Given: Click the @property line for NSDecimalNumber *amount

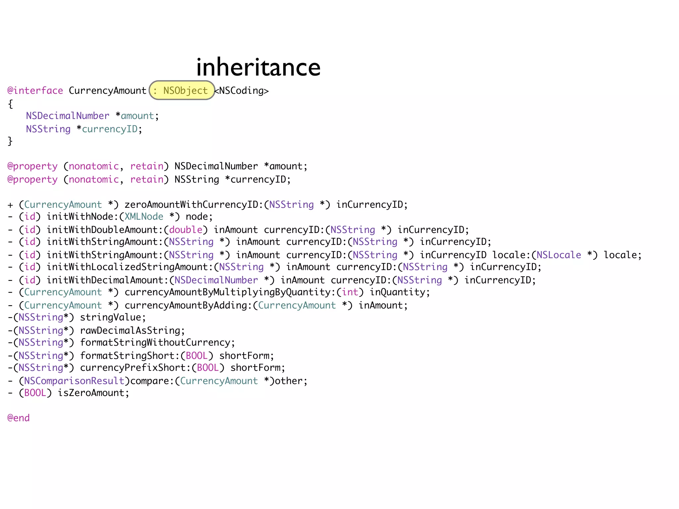Looking at the screenshot, I should [157, 166].
